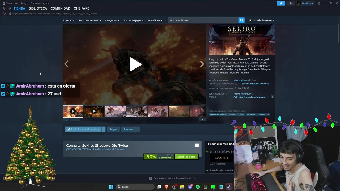The height and width of the screenshot is (191, 340).
Task: Expand the 'Formas de jugar' menu
Action: tap(134, 20)
